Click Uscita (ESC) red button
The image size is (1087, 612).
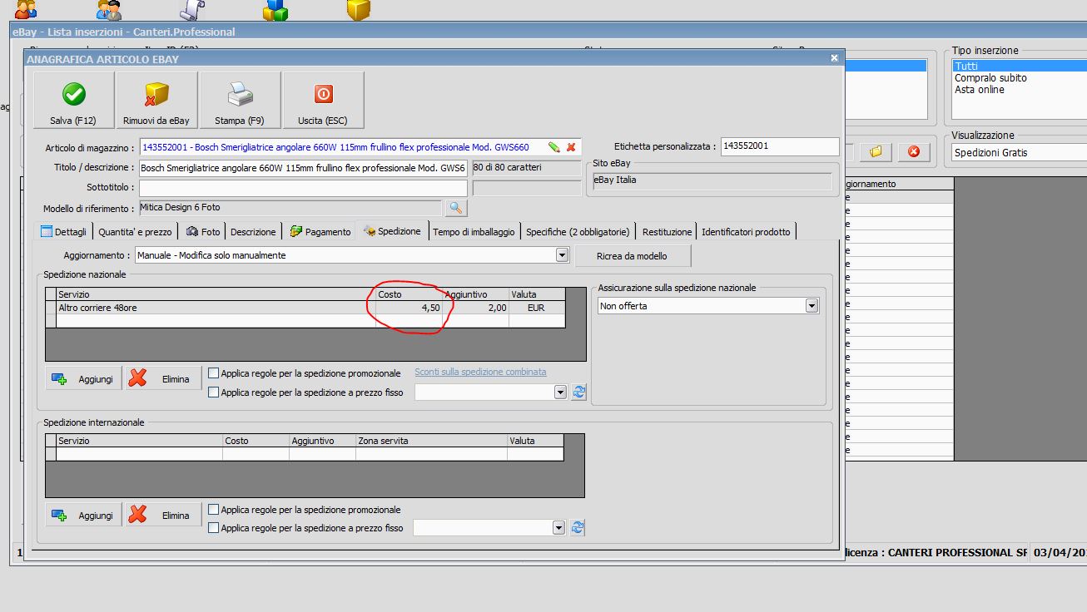tap(323, 100)
